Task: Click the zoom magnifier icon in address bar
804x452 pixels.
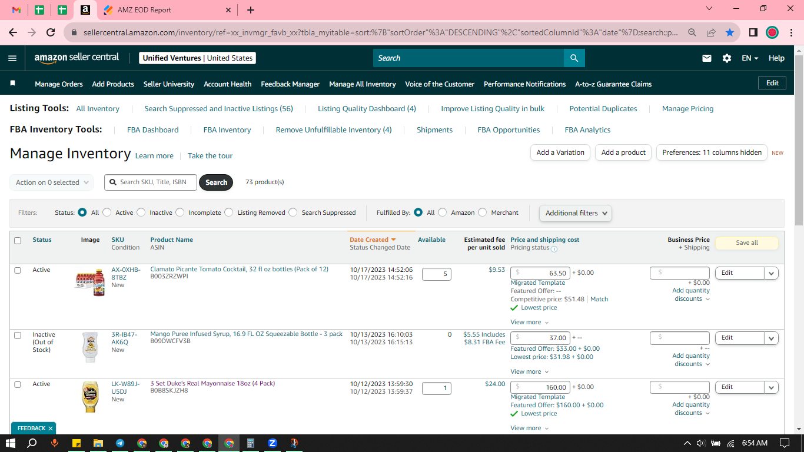Action: [692, 32]
